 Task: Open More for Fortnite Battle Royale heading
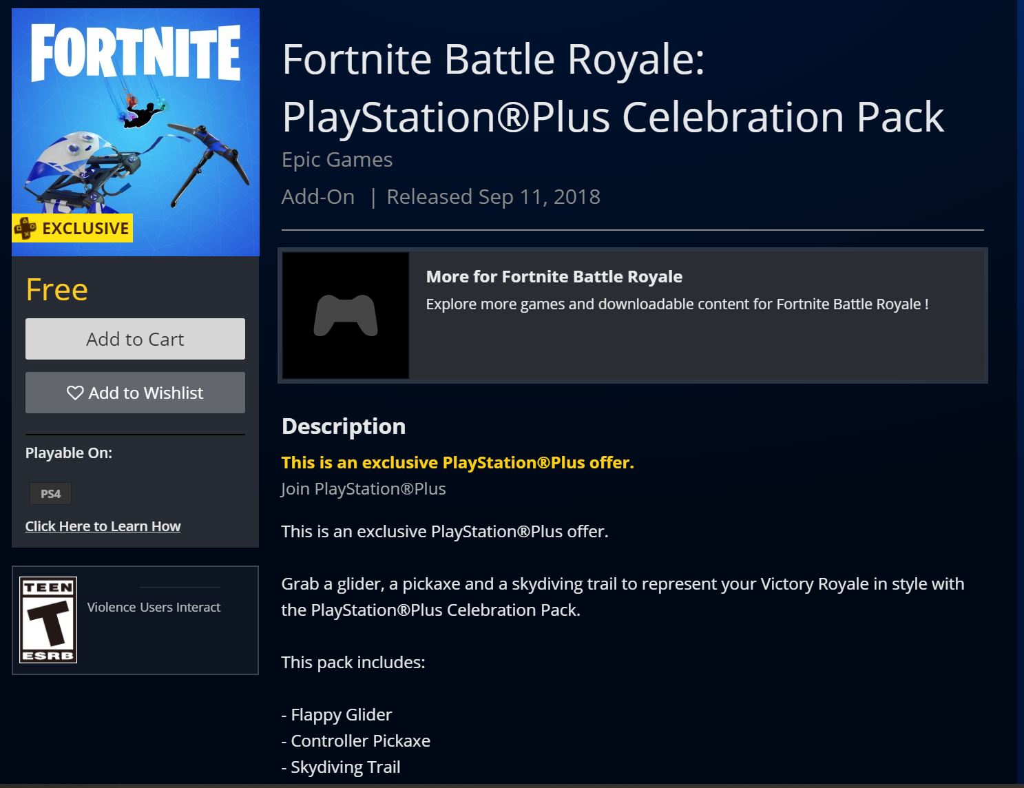click(x=554, y=276)
